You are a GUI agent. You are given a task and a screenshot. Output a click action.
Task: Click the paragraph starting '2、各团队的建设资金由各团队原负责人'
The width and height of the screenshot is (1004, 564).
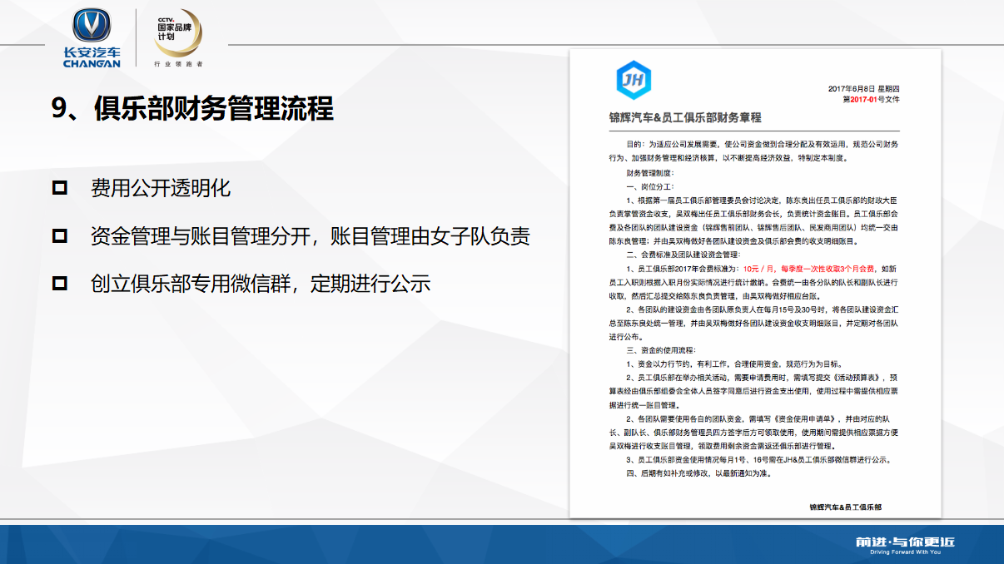754,323
